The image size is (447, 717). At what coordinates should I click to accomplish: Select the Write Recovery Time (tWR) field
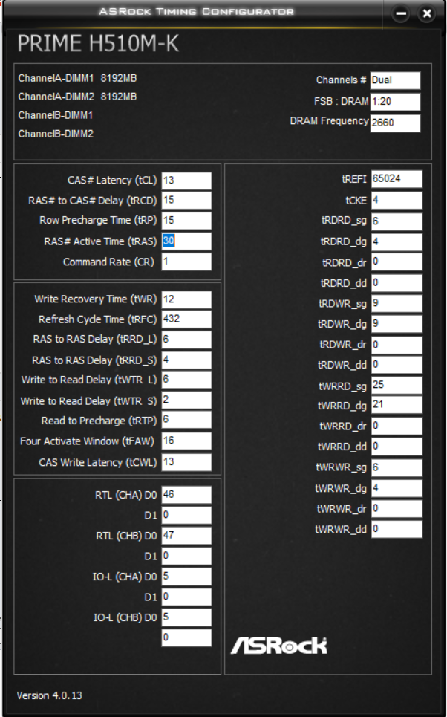(186, 299)
